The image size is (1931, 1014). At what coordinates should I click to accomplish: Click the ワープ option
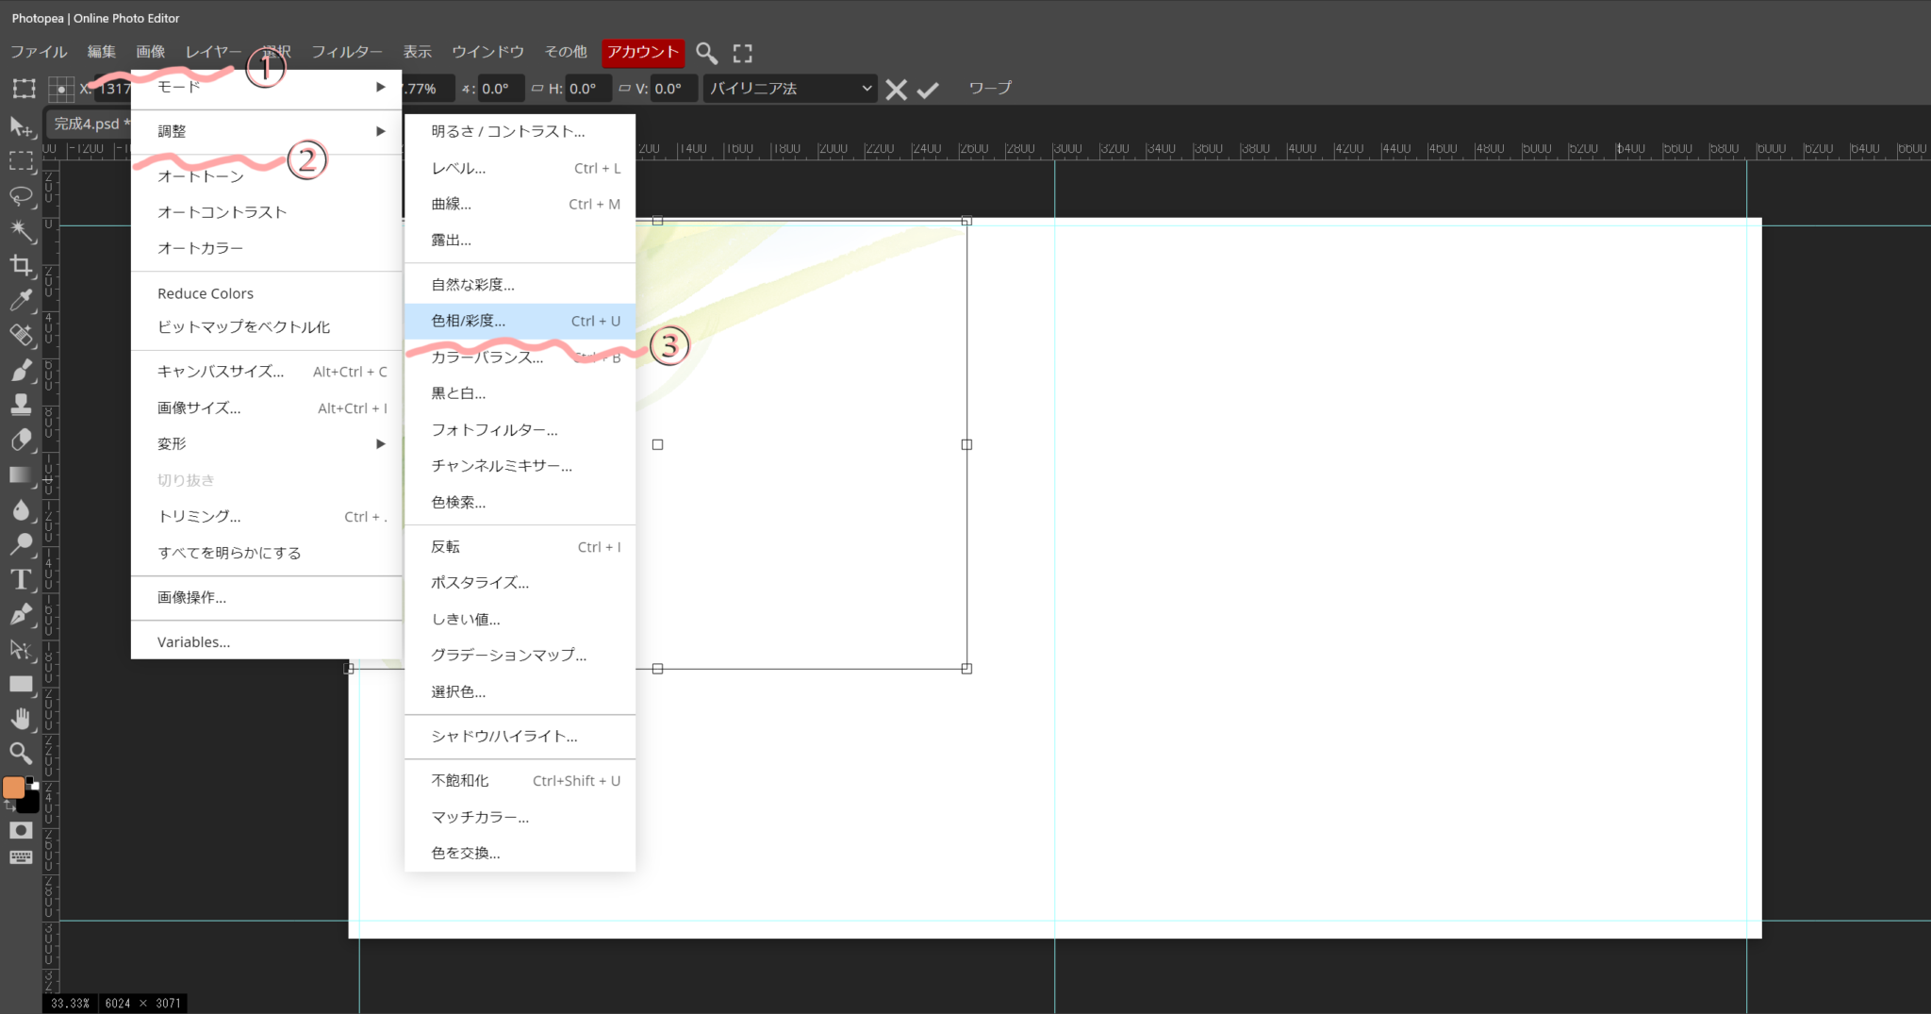point(988,88)
